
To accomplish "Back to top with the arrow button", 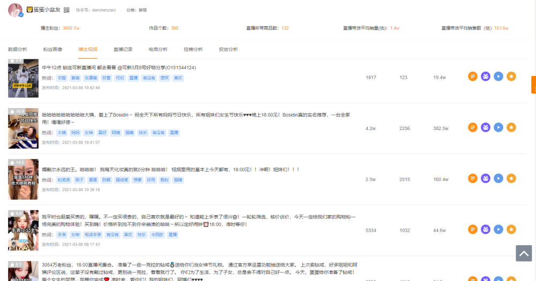I will point(524,253).
